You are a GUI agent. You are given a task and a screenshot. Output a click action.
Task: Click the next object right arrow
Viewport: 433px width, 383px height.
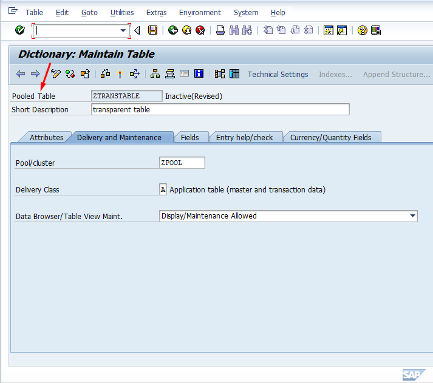pos(35,74)
